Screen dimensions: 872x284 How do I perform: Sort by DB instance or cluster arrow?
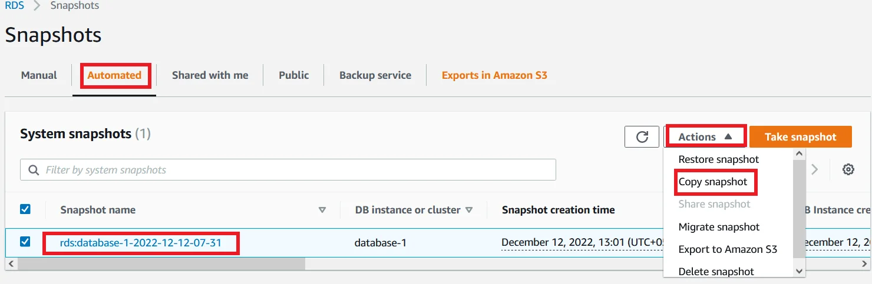pos(469,210)
